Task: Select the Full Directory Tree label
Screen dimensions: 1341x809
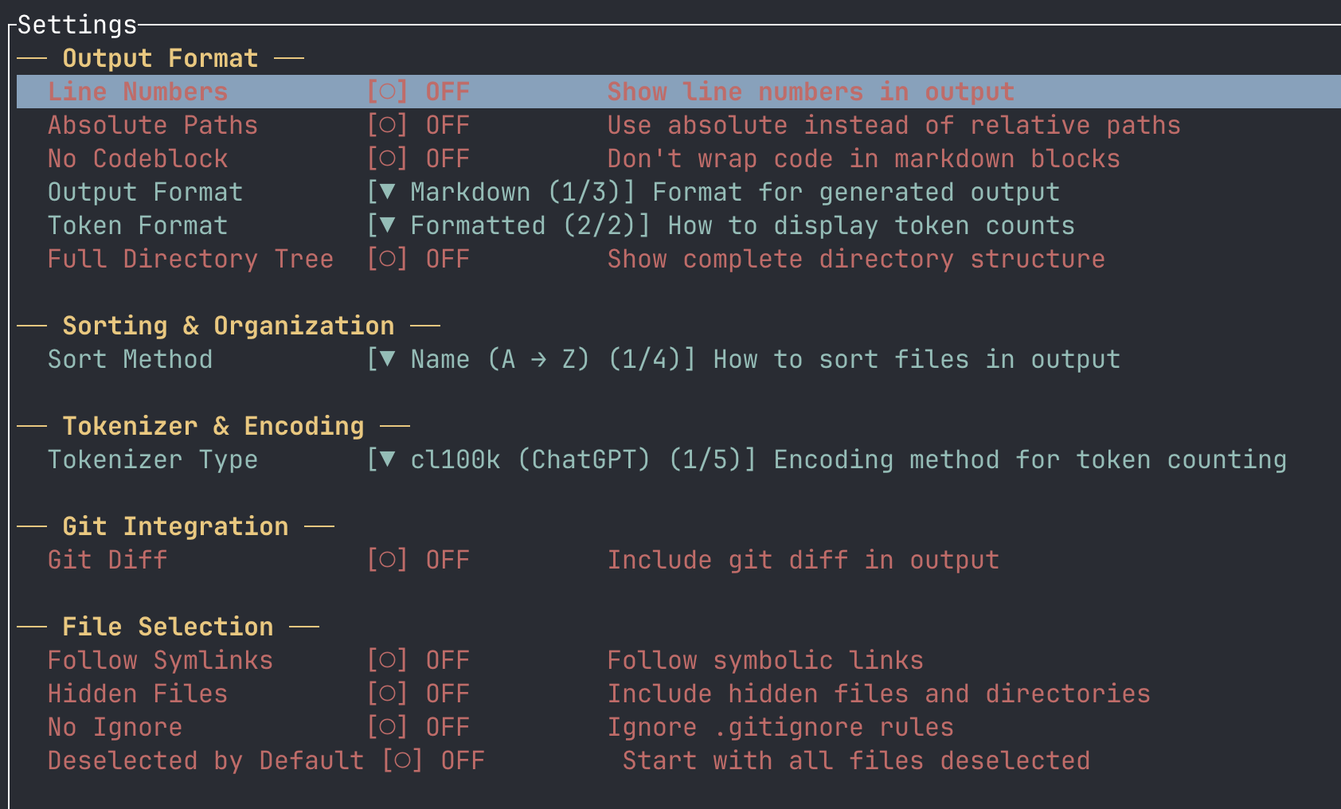Action: 191,259
